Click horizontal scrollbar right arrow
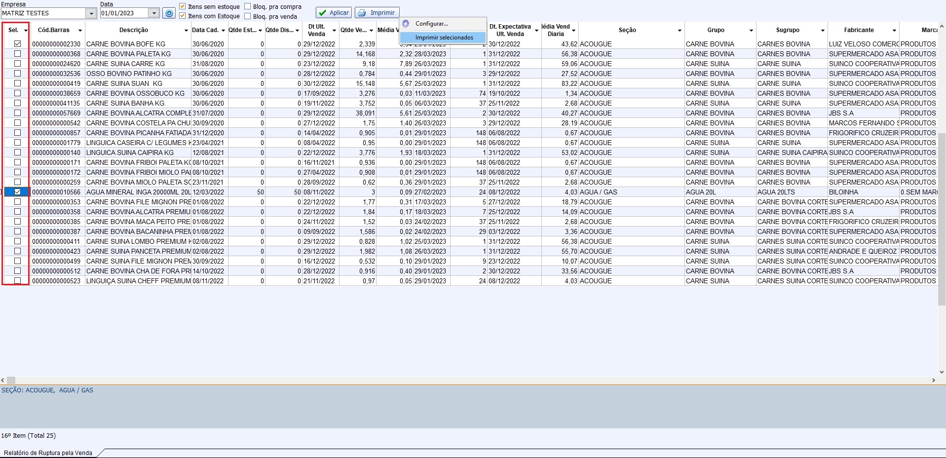Viewport: 946px width, 458px height. [933, 381]
